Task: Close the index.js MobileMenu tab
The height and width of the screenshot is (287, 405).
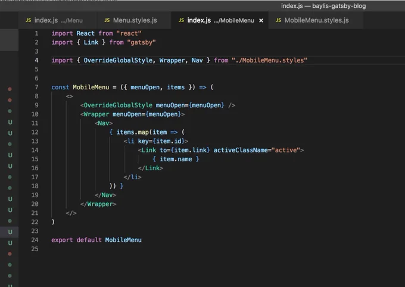Action: (261, 20)
